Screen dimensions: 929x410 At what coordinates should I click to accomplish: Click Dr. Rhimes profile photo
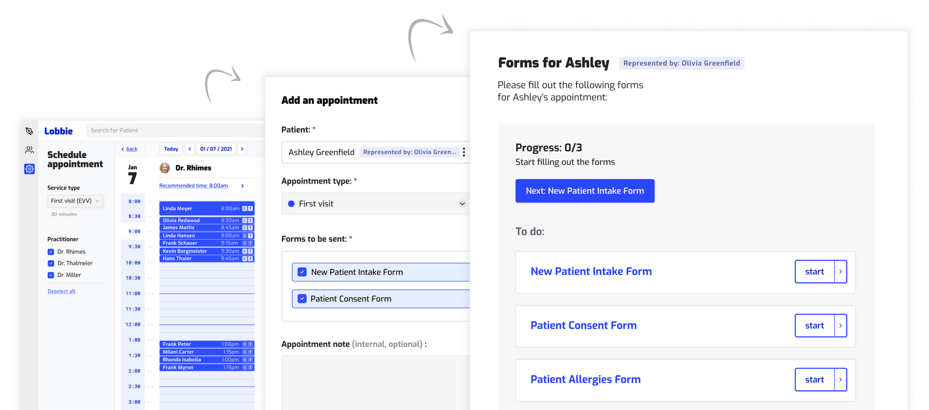[x=165, y=168]
